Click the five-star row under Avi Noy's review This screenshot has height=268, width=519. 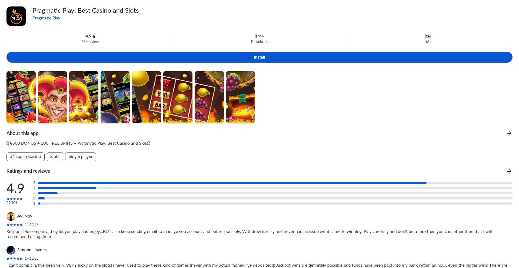[15, 225]
